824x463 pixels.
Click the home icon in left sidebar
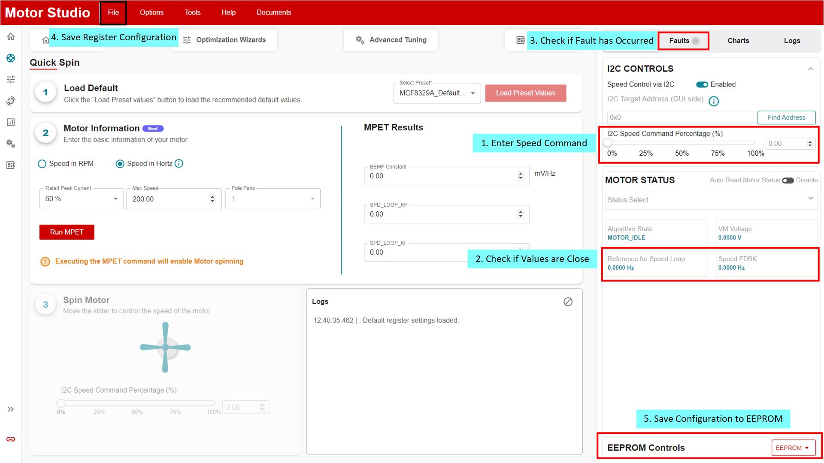click(11, 37)
